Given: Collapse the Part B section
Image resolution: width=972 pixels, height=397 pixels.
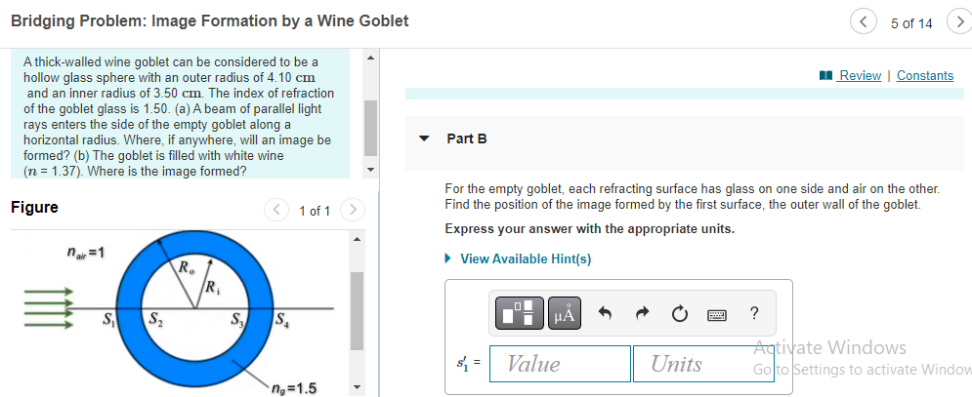Looking at the screenshot, I should (425, 139).
